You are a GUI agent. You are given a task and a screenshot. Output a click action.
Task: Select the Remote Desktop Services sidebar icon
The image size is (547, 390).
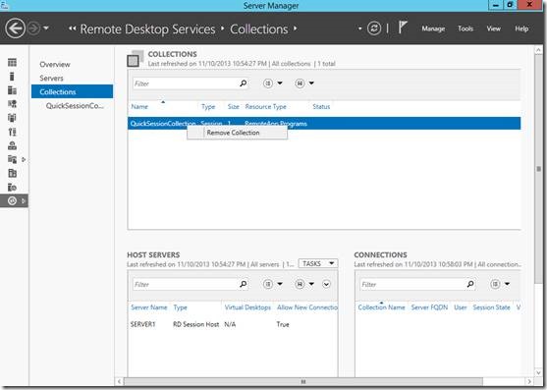pos(12,201)
